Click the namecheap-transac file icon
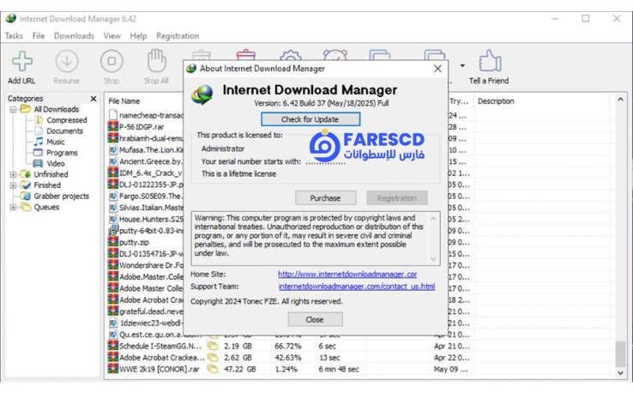This screenshot has width=633, height=393. [x=113, y=115]
